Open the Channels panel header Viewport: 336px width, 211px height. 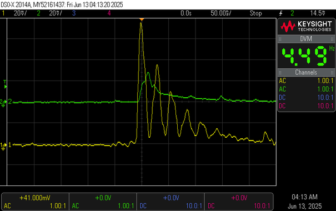tap(306, 72)
